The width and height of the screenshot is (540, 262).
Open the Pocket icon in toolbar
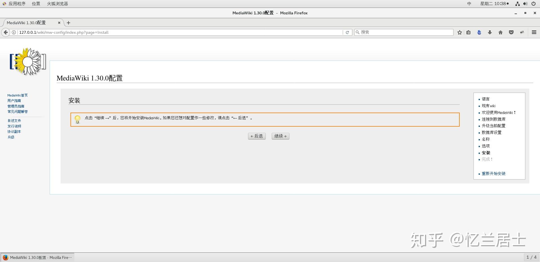[511, 32]
